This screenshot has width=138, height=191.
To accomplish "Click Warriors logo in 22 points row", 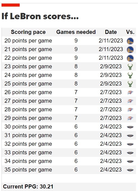I will tap(130, 58).
